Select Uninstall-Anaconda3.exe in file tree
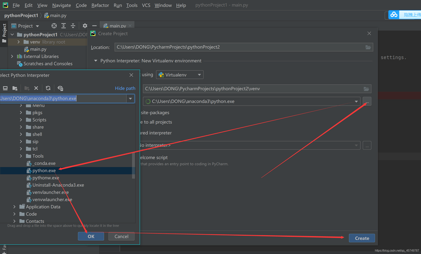The width and height of the screenshot is (421, 254). 58,185
